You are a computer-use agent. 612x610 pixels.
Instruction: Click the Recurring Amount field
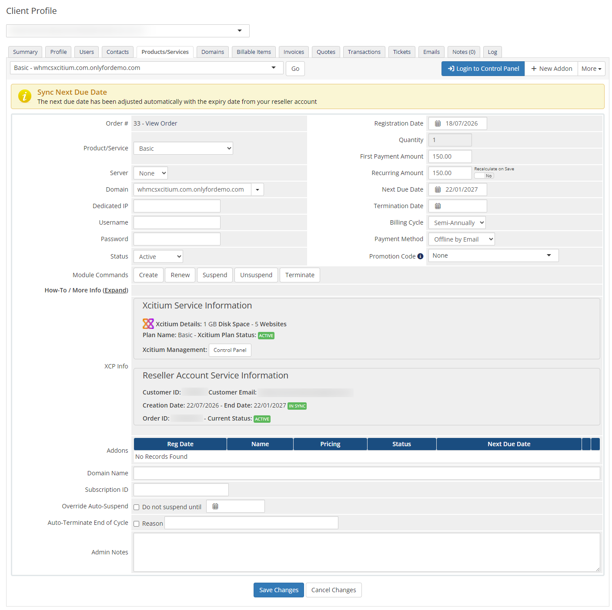point(450,173)
